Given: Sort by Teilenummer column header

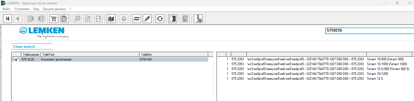Looking at the screenshot, I should tap(31, 54).
